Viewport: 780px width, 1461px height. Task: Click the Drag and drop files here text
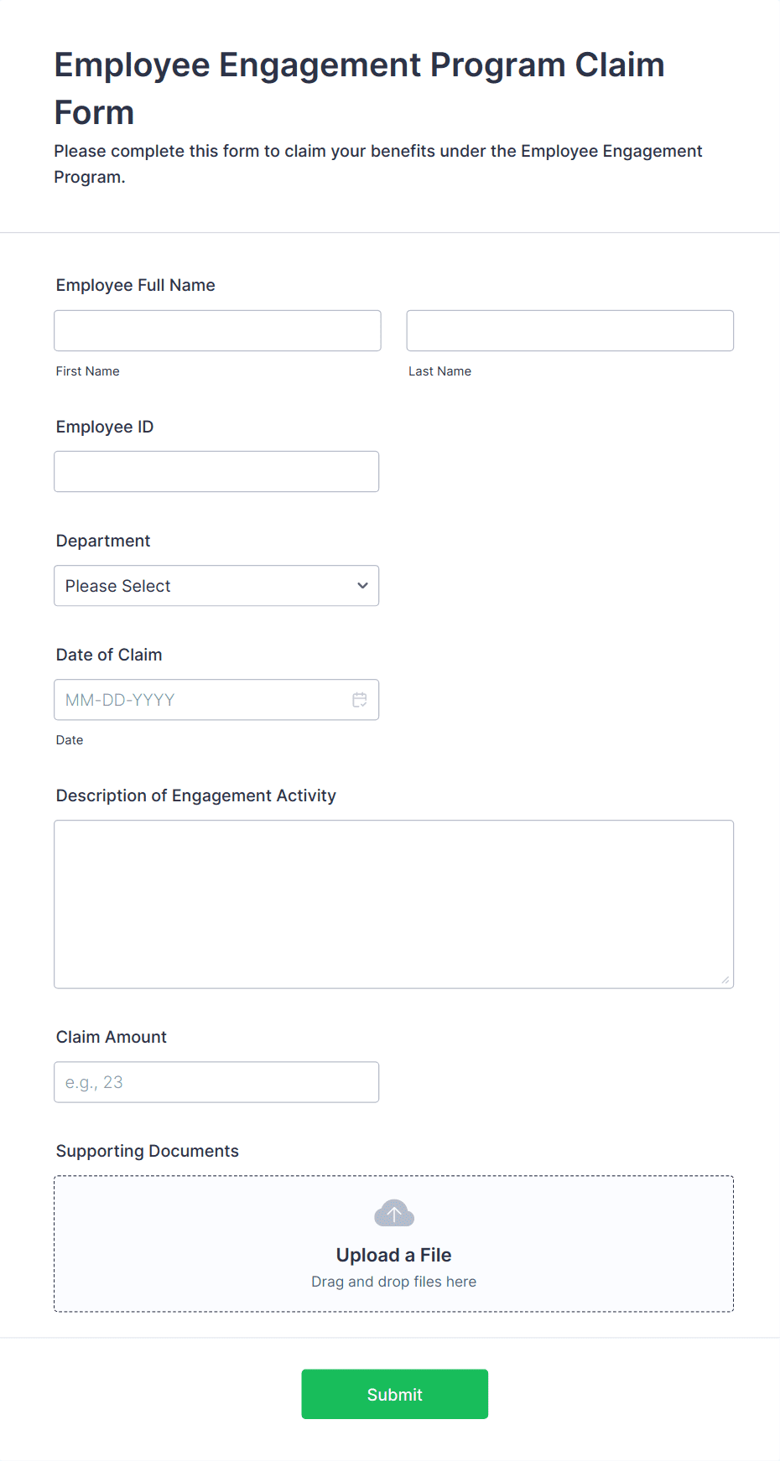click(x=393, y=1282)
